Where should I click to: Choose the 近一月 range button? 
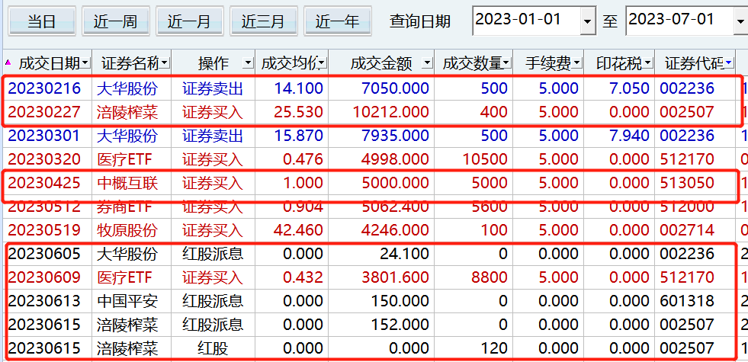click(190, 21)
